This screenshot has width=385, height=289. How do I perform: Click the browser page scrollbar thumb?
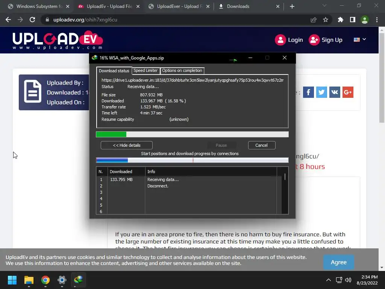pyautogui.click(x=382, y=78)
